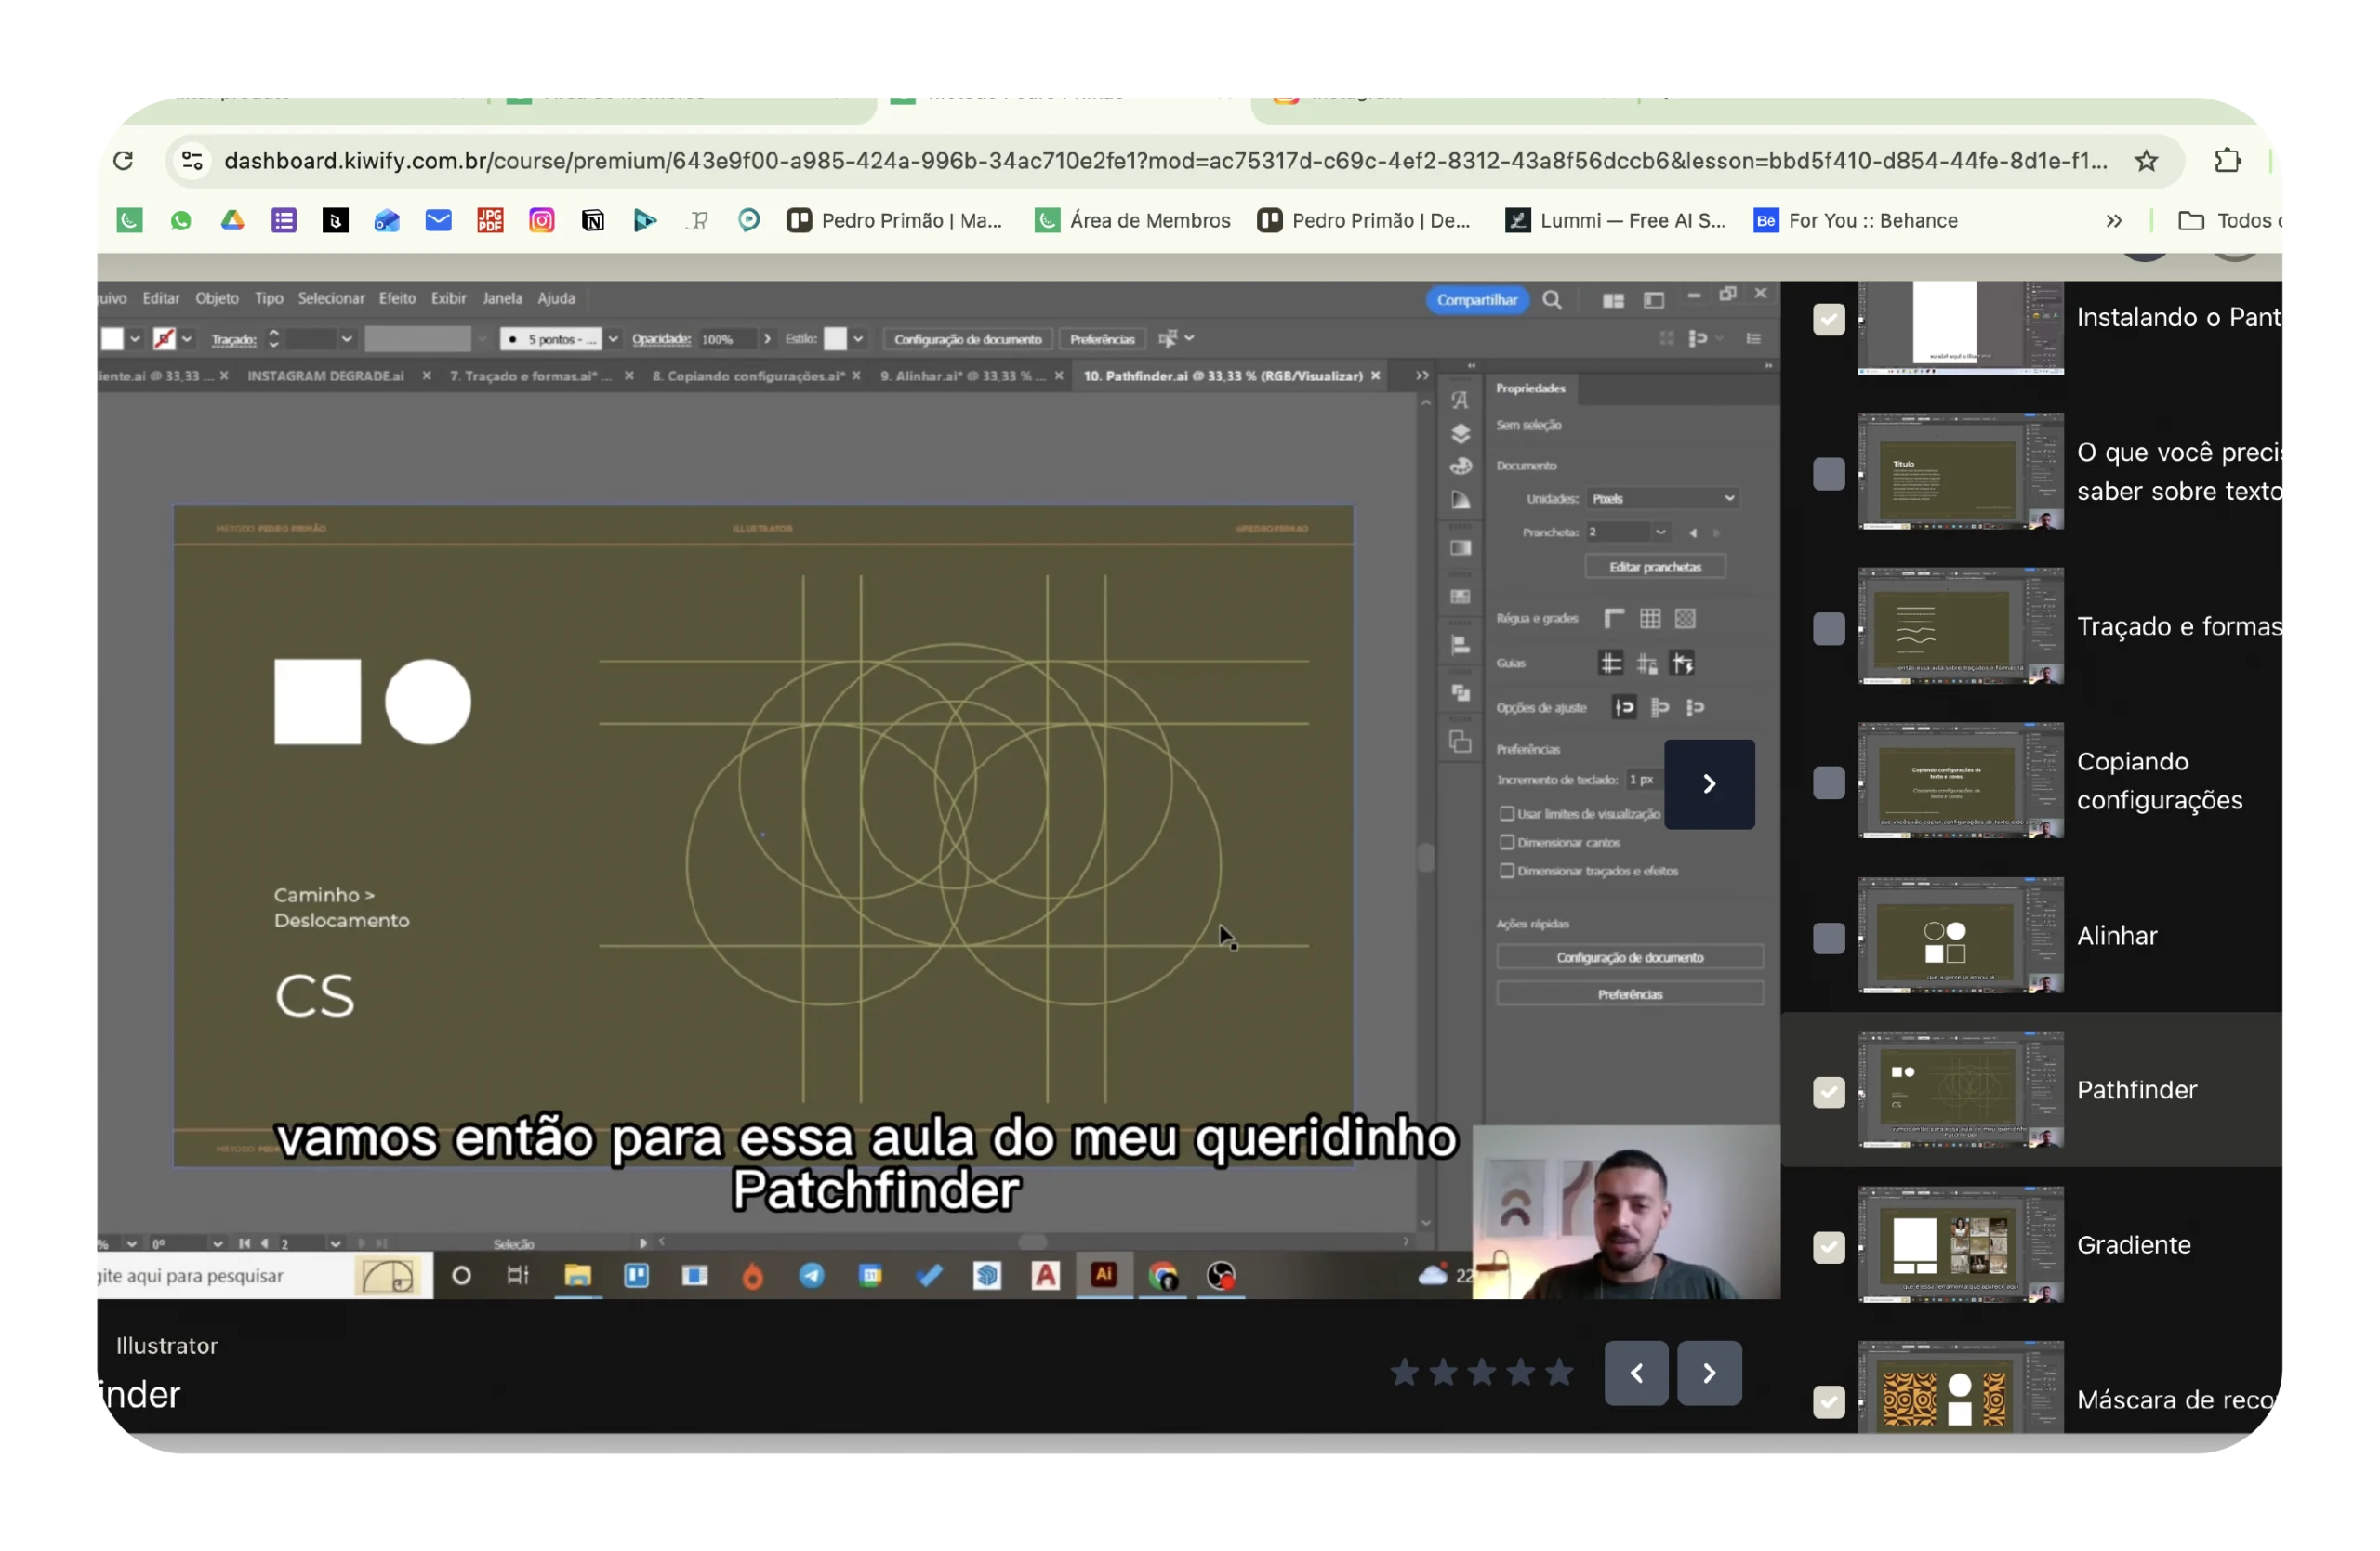Open the Layers panel icon in Illustrator dock

[x=1461, y=434]
